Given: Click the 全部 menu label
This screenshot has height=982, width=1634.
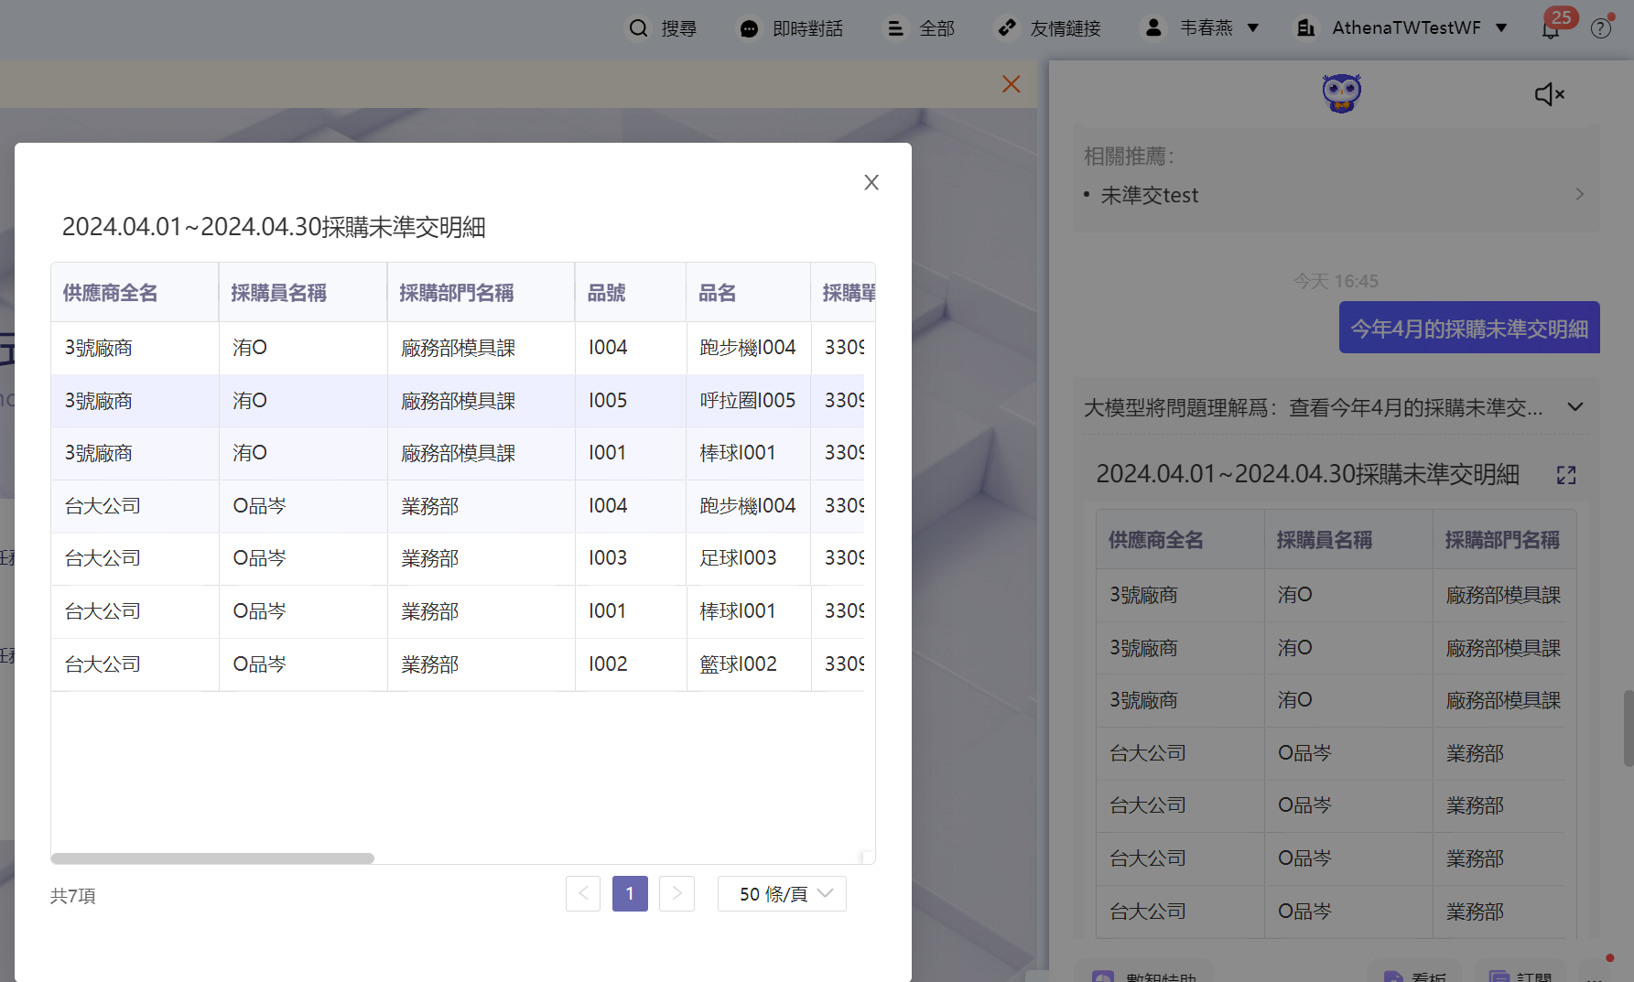Looking at the screenshot, I should [936, 29].
